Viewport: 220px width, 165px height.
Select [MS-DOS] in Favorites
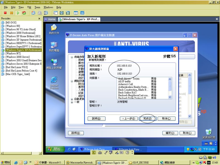tap(11, 23)
